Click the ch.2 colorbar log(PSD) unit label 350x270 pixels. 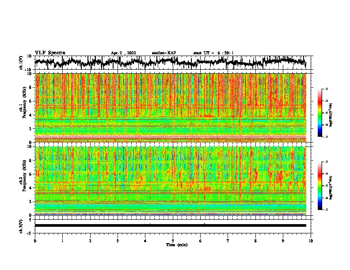[x=331, y=188]
